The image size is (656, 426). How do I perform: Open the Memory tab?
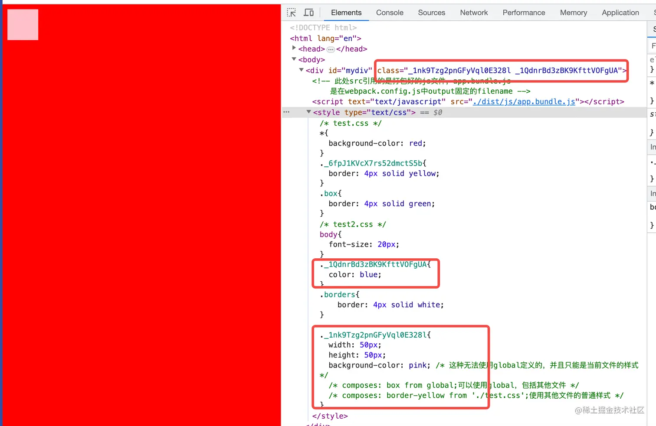(x=574, y=13)
